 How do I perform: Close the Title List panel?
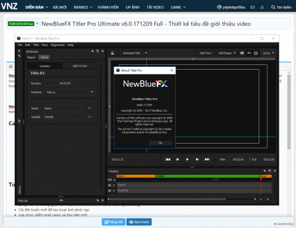click(x=102, y=200)
